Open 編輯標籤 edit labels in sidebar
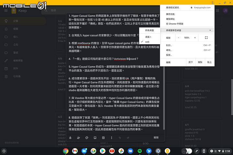Image resolution: width=233 pixels, height=155 pixels. [23, 60]
